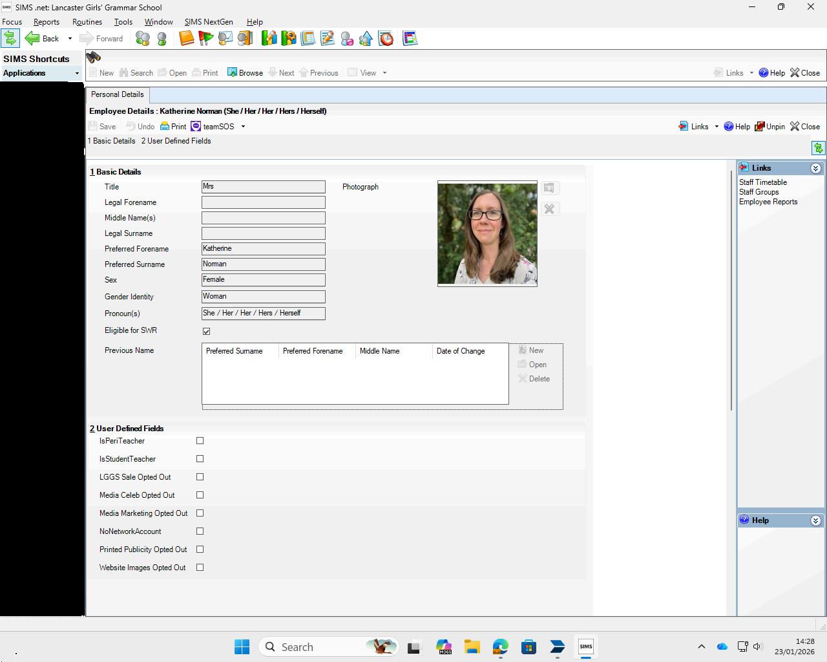Image resolution: width=827 pixels, height=662 pixels.
Task: Open the View dropdown arrow
Action: tap(384, 73)
